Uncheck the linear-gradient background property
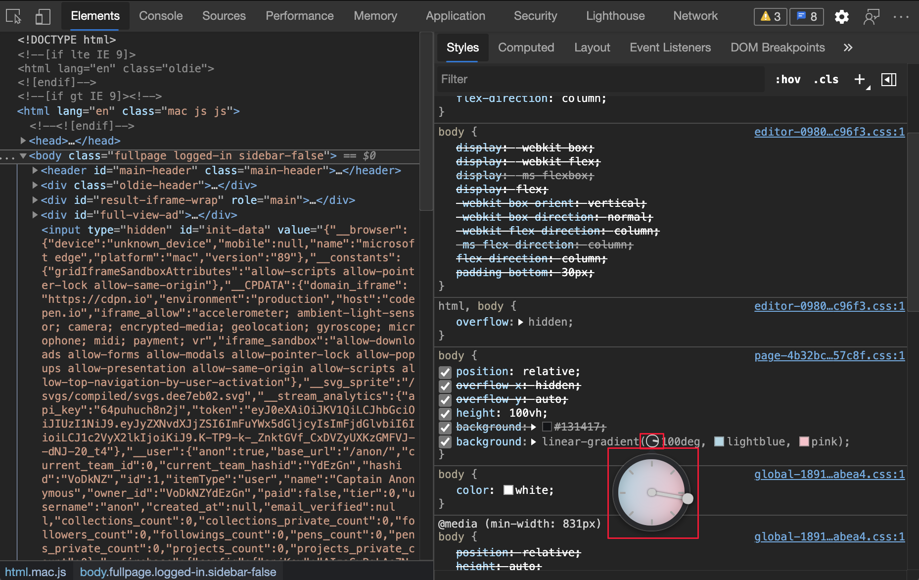919x580 pixels. pyautogui.click(x=445, y=442)
